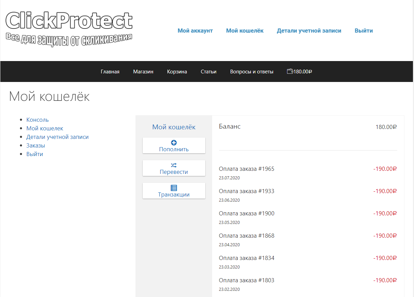
Task: Click the date 23.04.2020
Action: coord(229,245)
